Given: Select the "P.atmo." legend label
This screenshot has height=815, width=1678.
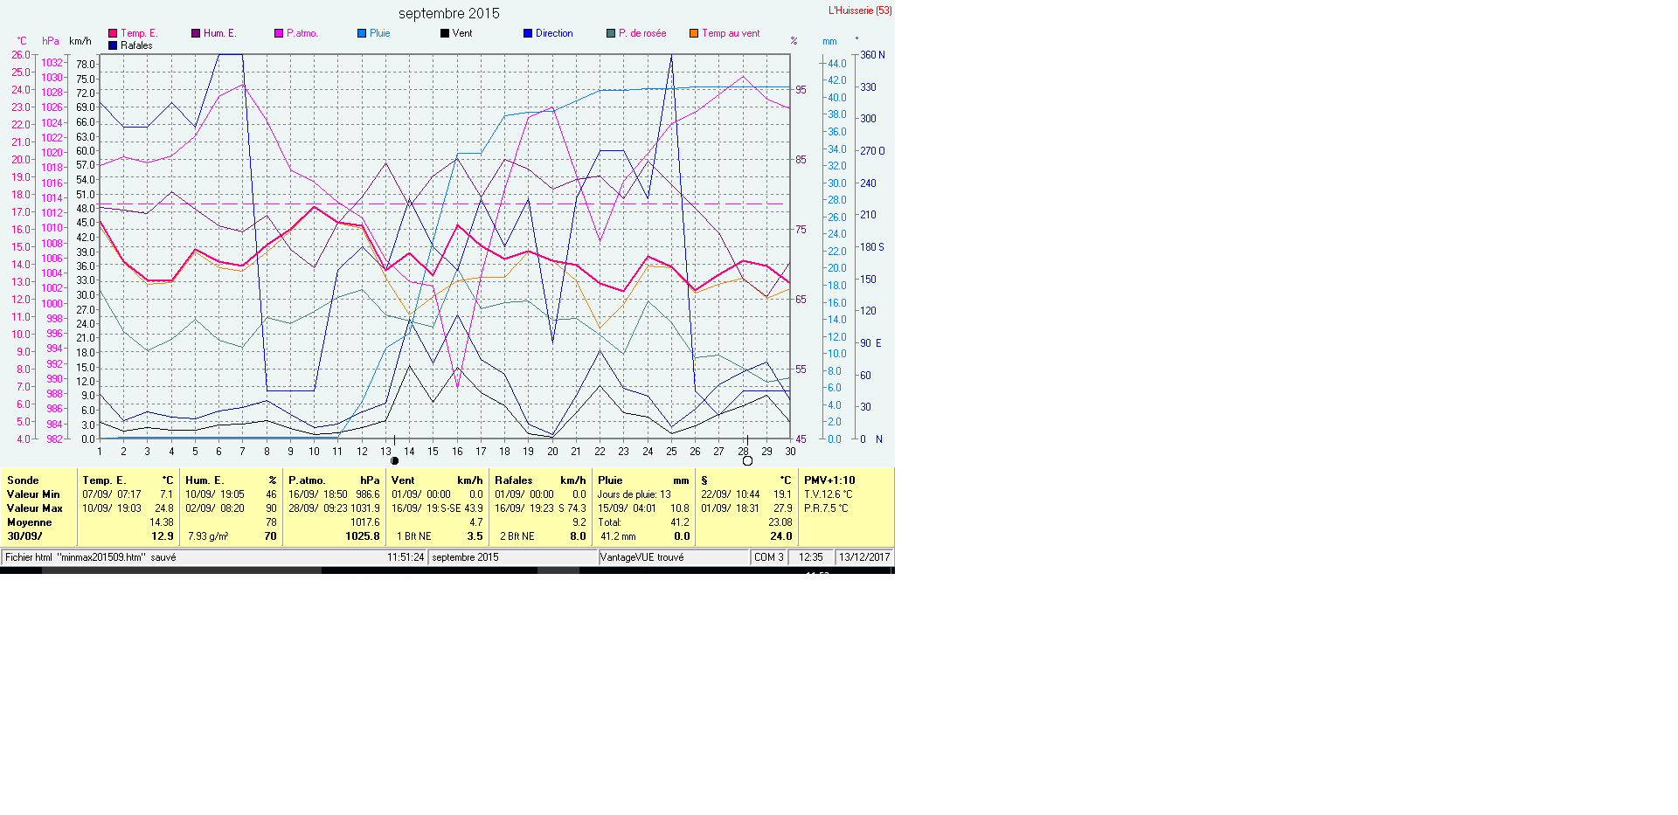Looking at the screenshot, I should (x=302, y=33).
